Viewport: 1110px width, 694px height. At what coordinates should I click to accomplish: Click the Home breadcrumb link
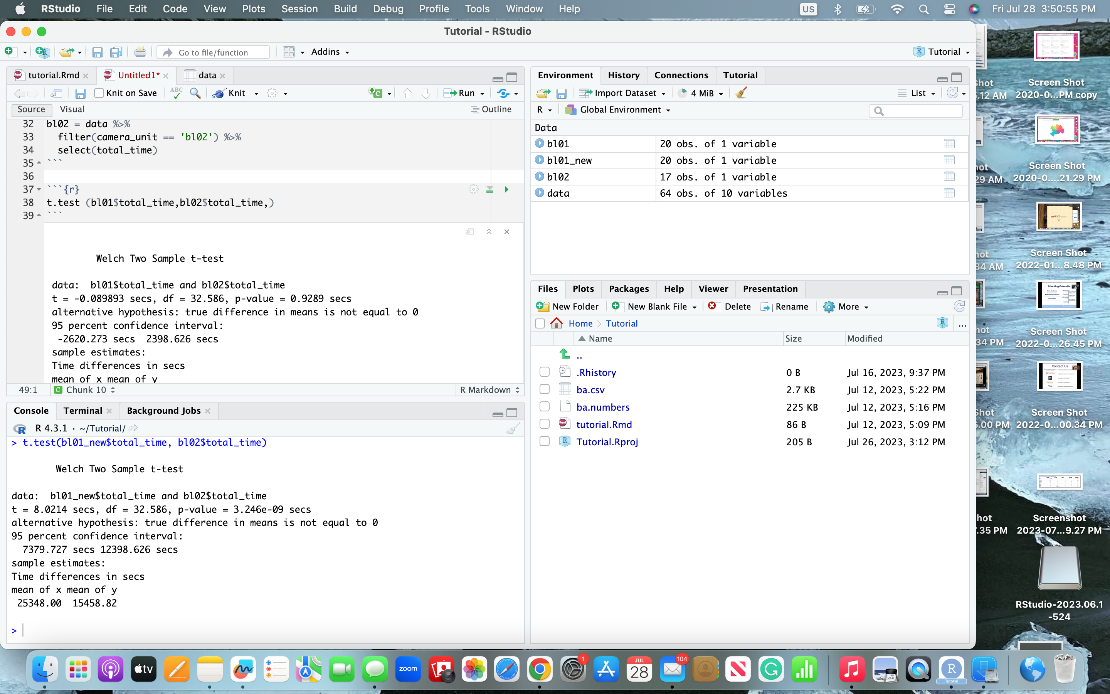580,323
